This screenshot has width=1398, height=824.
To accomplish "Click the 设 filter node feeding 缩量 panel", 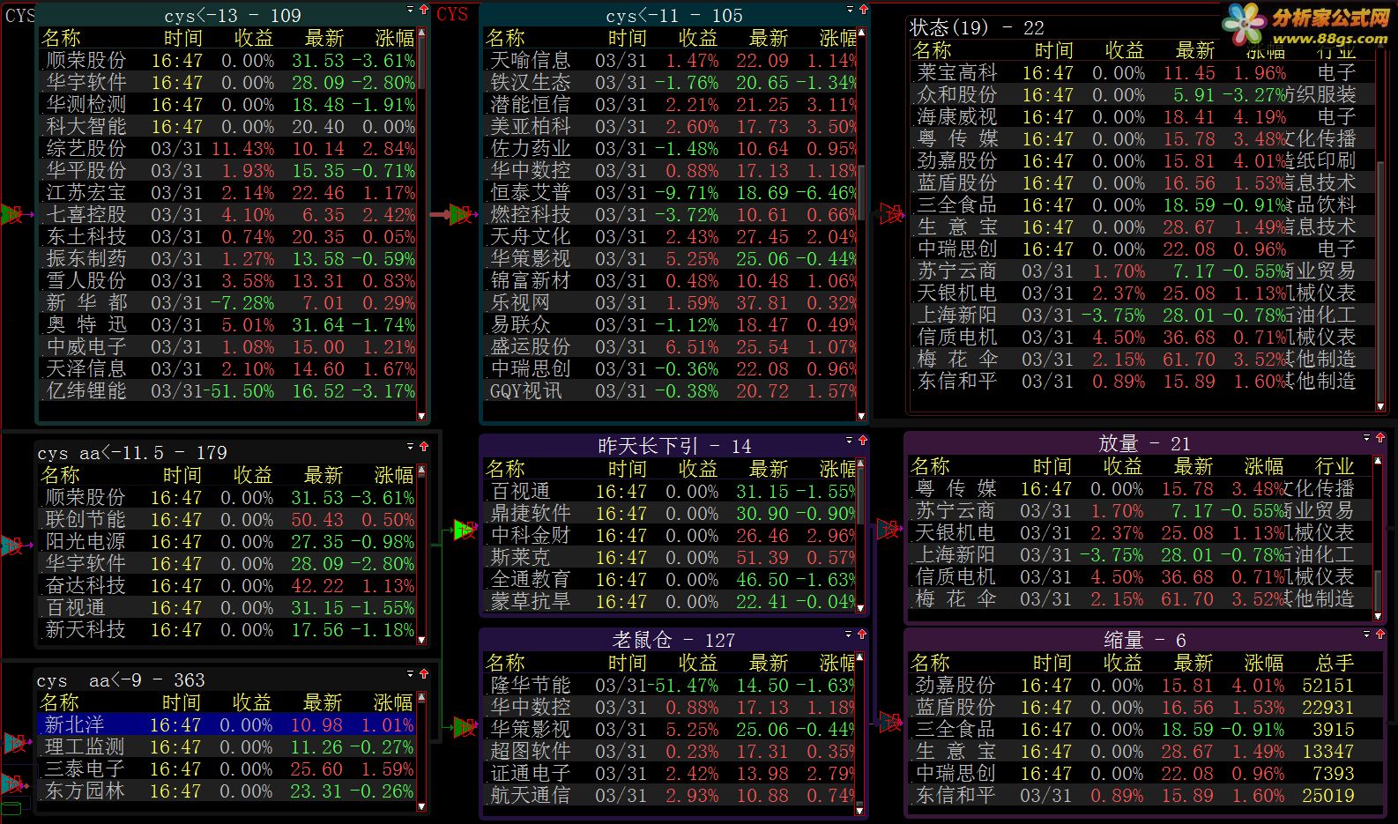I will pos(889,723).
